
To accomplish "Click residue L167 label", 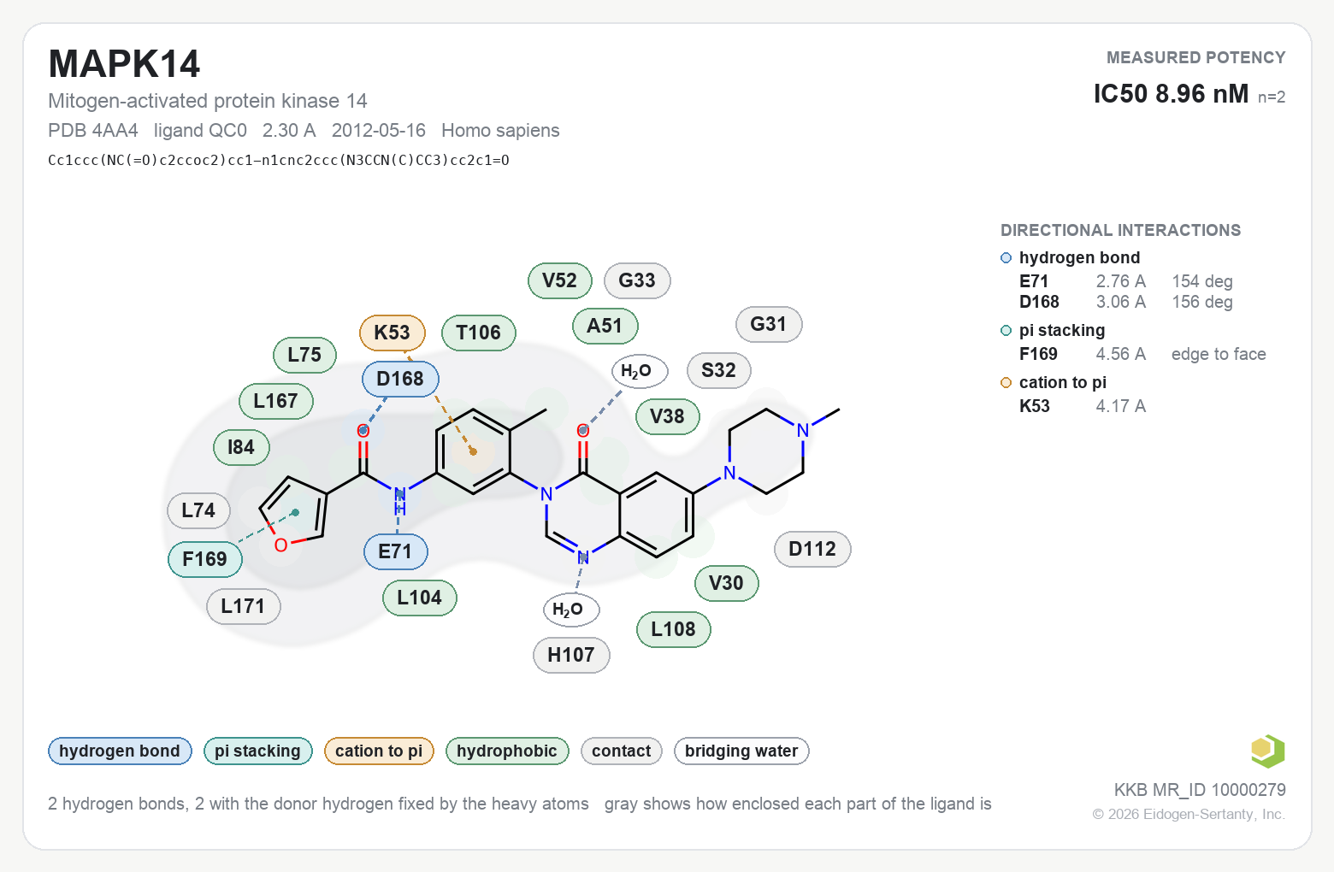I will point(276,401).
